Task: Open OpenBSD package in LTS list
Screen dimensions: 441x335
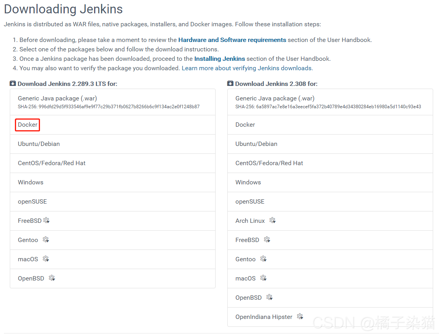Action: (x=113, y=279)
